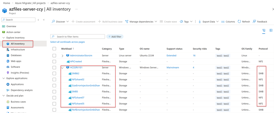Click the Discover magnifier icon in toolbar
Image resolution: width=274 pixels, height=113 pixels.
[54, 22]
